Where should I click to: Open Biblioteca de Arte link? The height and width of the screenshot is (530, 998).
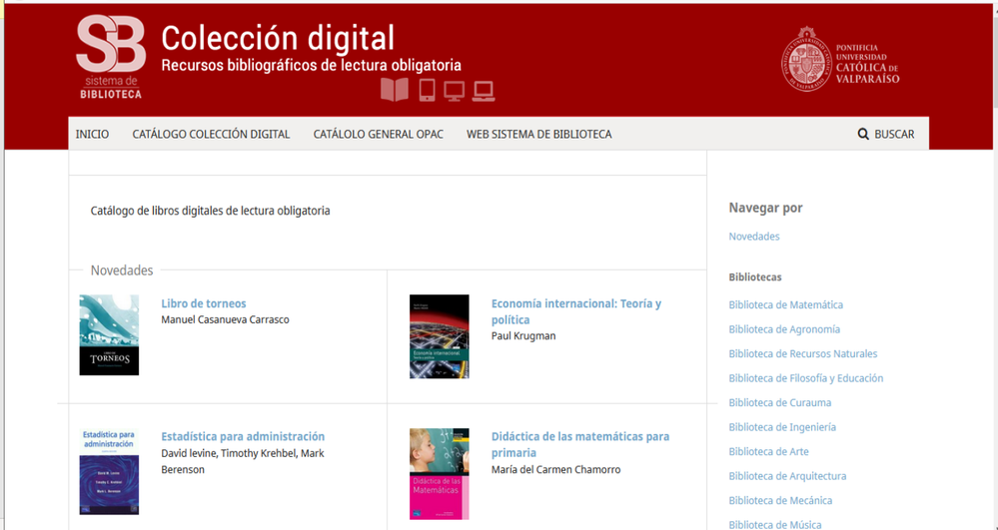(769, 452)
